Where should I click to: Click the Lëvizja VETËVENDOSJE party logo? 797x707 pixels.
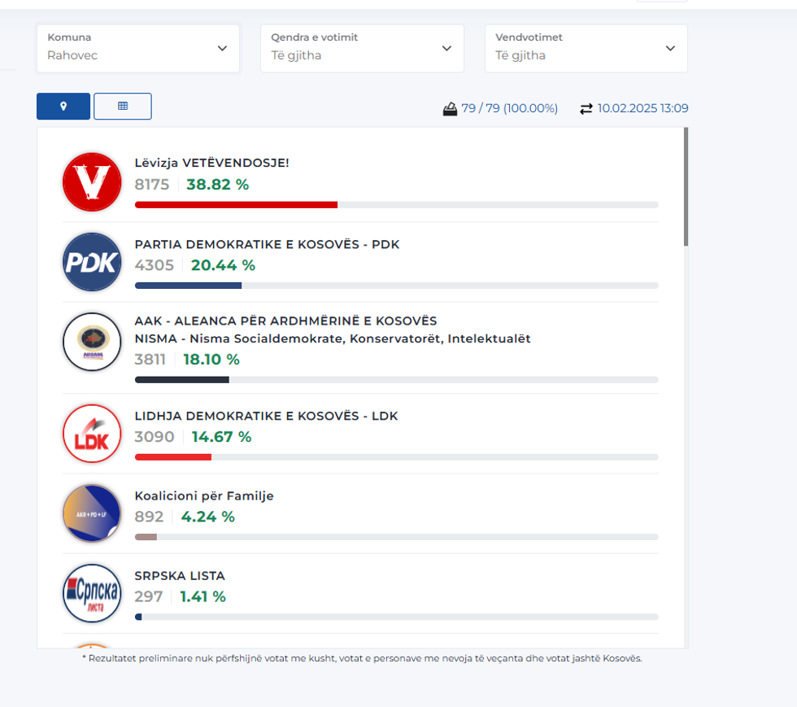(x=92, y=182)
